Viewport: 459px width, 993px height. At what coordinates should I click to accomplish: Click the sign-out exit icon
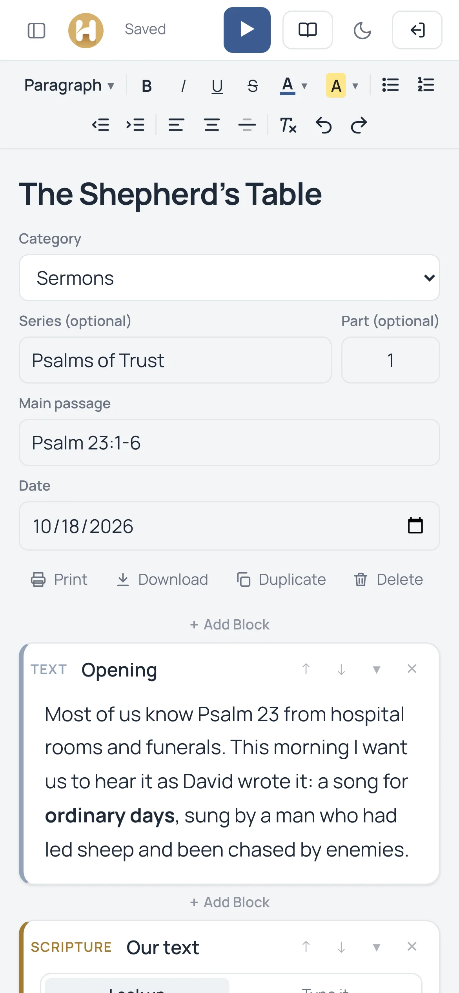point(417,30)
